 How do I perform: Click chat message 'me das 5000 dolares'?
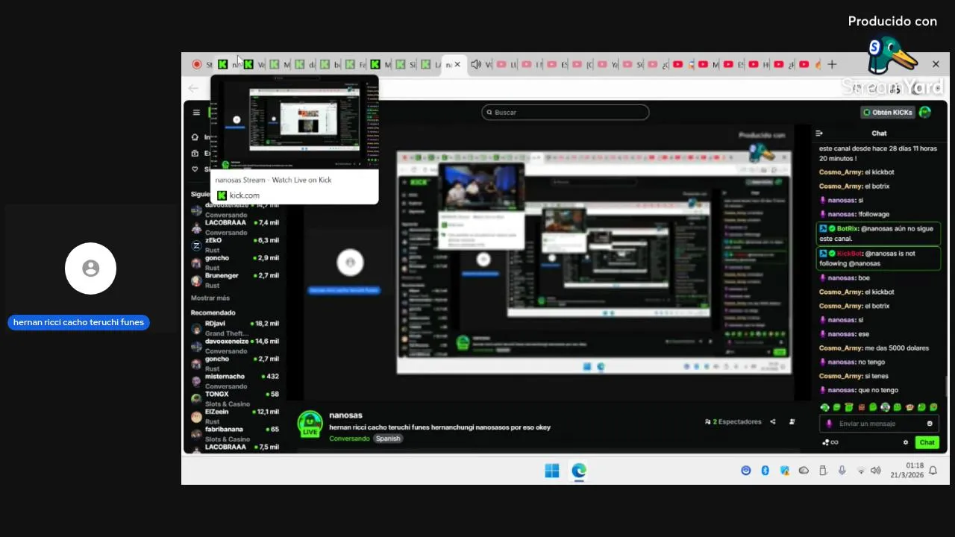874,348
